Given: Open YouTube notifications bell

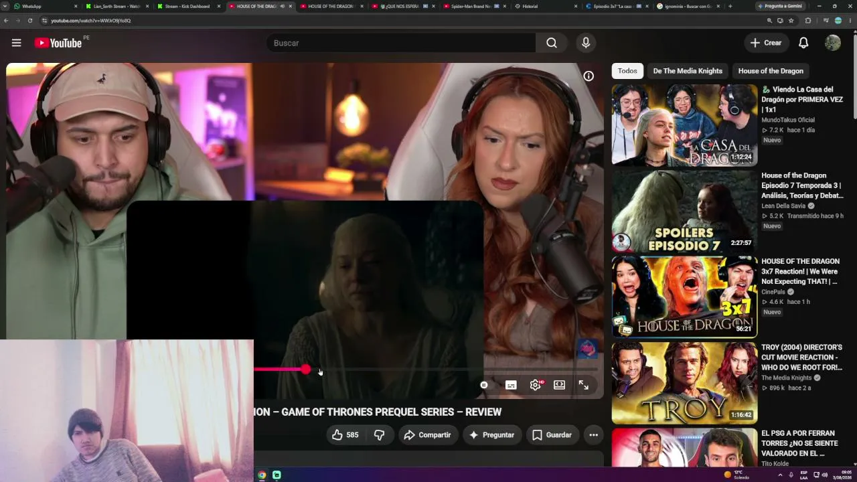Looking at the screenshot, I should pyautogui.click(x=803, y=43).
